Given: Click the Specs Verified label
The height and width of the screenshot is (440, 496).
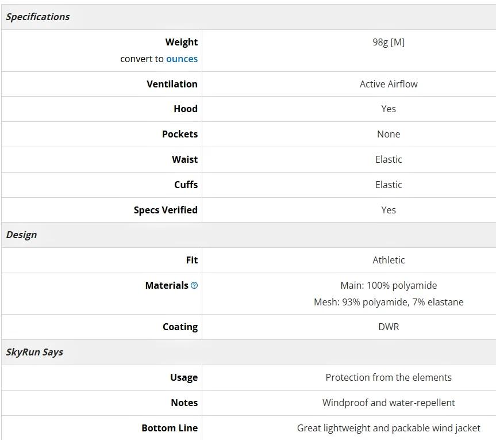Looking at the screenshot, I should pos(166,210).
